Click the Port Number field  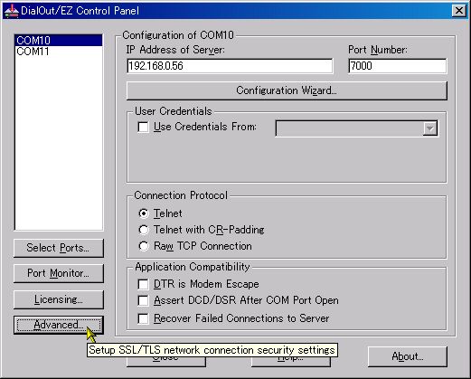click(x=397, y=66)
